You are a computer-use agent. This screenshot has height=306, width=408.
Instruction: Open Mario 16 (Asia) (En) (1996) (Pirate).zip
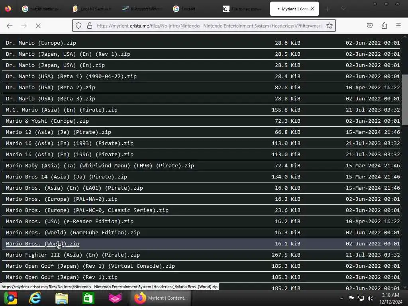point(69,155)
